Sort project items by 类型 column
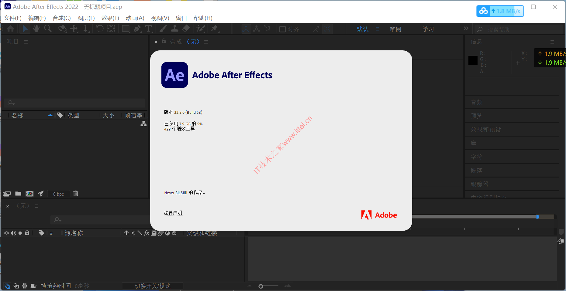 [x=73, y=115]
